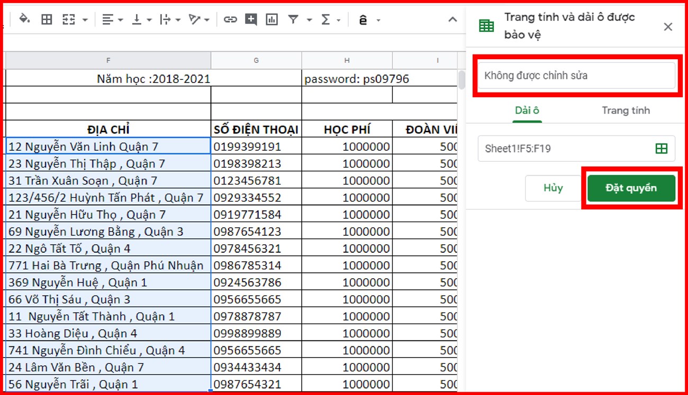
Task: Select the 'SỐ ĐIỆN THOẠI' header cell
Action: coord(256,129)
